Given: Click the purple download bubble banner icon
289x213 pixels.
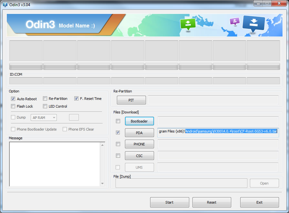Looking at the screenshot, I should [235, 21].
